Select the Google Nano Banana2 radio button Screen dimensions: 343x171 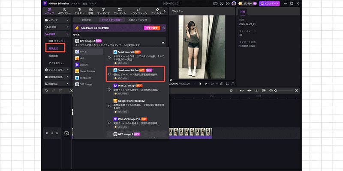(x=109, y=106)
